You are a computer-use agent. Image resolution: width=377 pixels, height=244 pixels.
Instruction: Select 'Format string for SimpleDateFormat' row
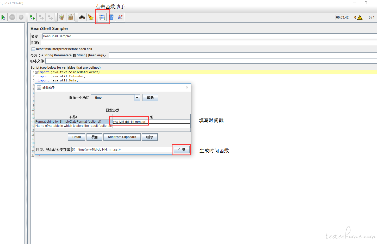pos(74,122)
